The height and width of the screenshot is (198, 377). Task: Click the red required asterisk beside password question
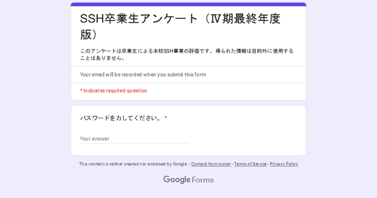point(166,118)
